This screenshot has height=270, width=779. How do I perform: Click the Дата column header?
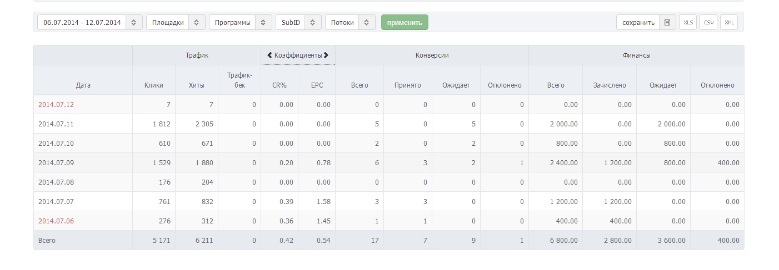click(x=83, y=85)
